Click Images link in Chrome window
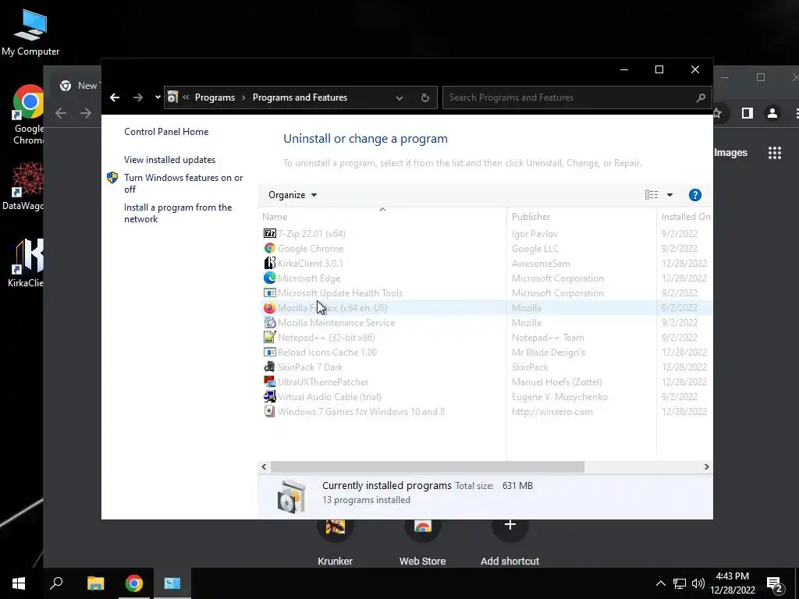 coord(730,152)
